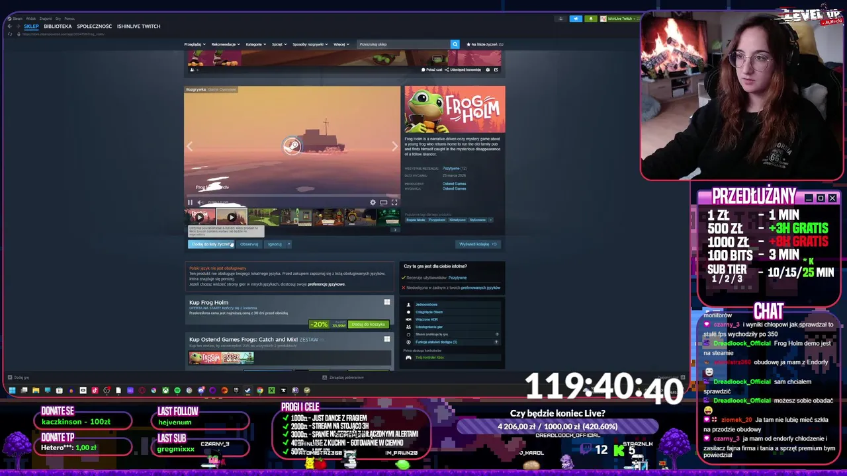Mute the trailer volume speaker icon
The width and height of the screenshot is (847, 476).
pos(199,202)
